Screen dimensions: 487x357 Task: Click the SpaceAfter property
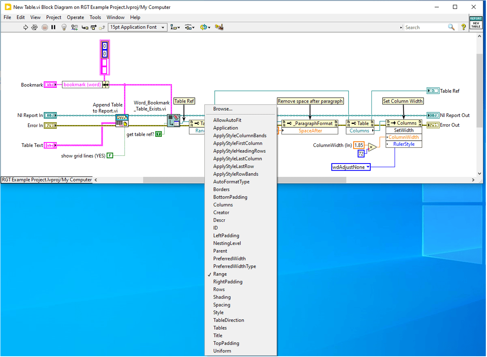click(310, 131)
